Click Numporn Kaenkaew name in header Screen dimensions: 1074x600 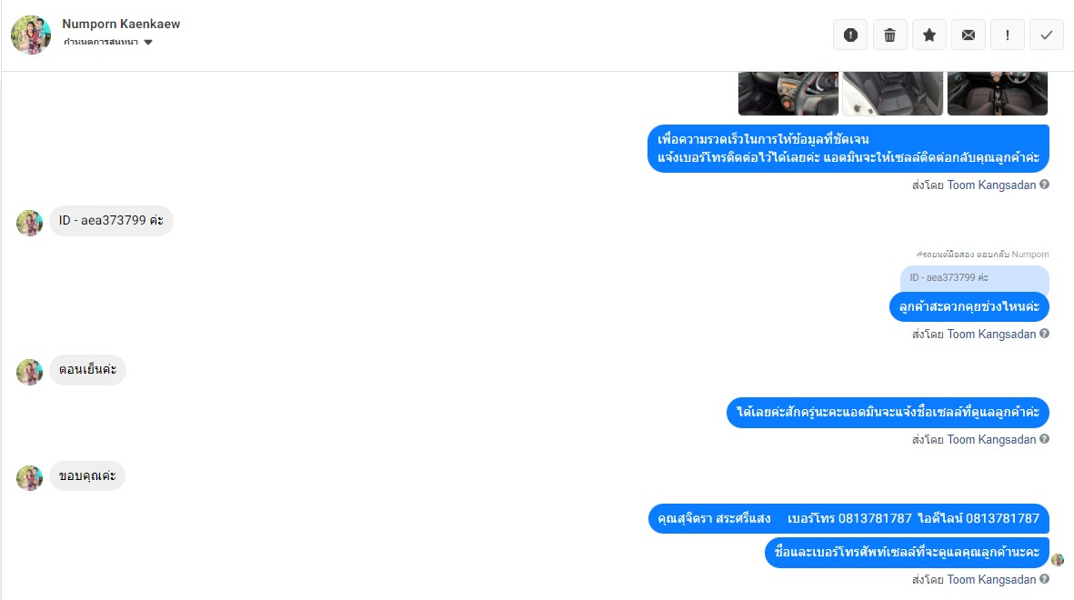[121, 24]
